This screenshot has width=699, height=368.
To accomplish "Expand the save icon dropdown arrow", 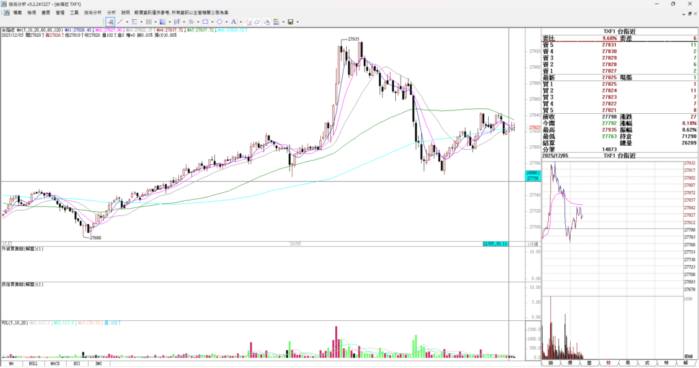I will tap(297, 22).
